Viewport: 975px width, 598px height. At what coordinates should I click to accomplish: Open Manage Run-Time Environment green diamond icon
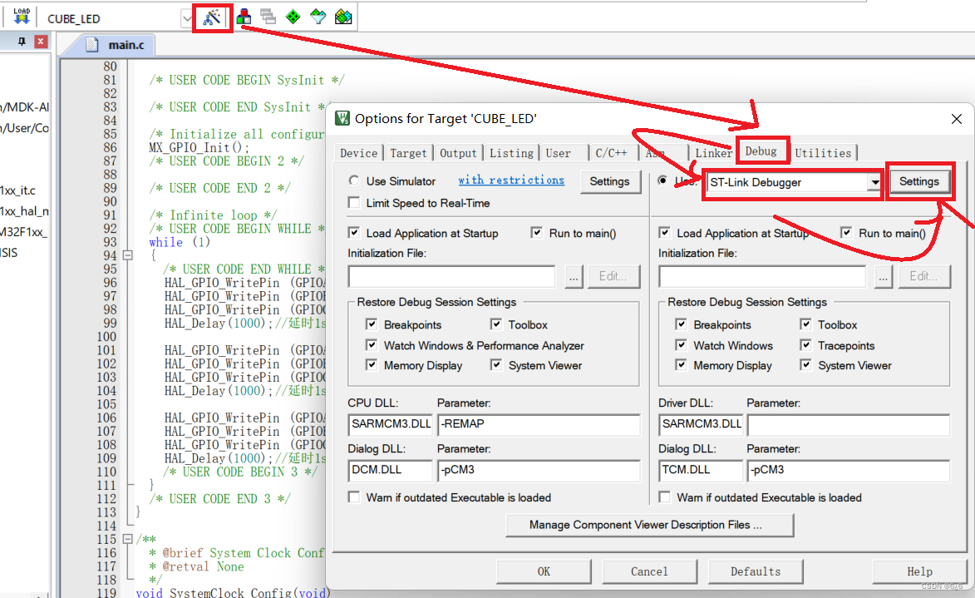point(293,17)
